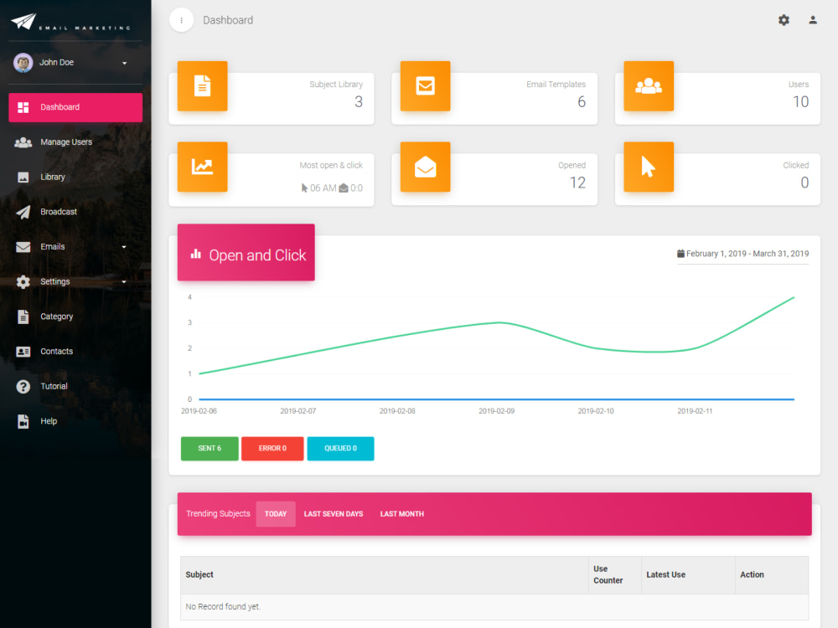838x628 pixels.
Task: Open the Help link in sidebar
Action: pos(49,421)
